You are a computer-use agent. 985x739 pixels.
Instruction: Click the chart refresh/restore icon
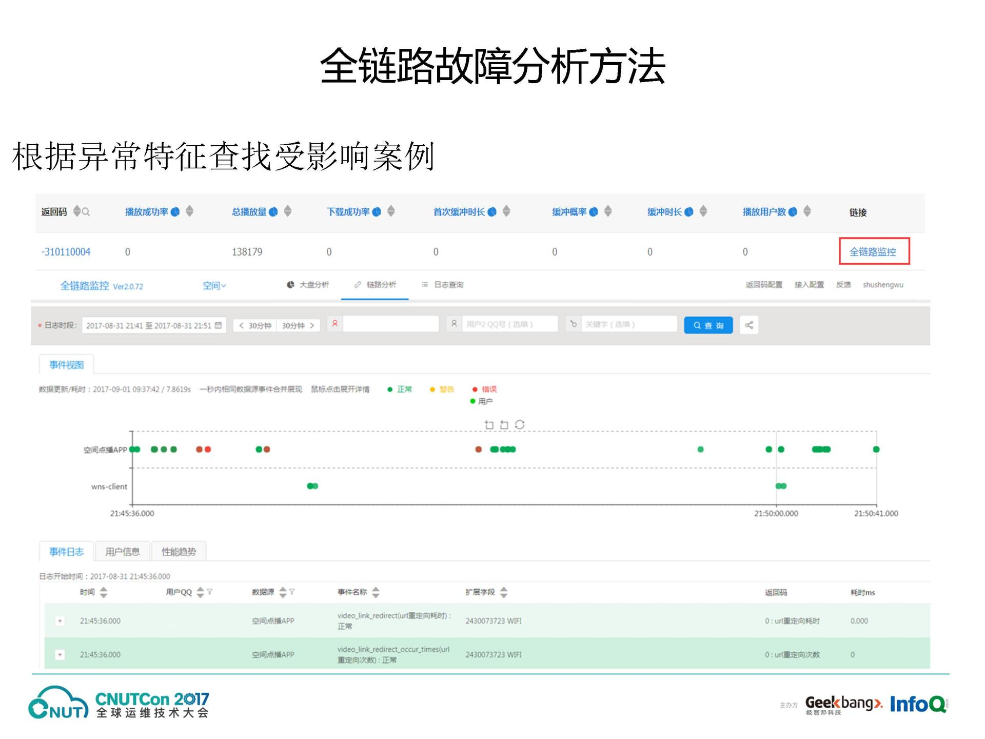point(520,424)
